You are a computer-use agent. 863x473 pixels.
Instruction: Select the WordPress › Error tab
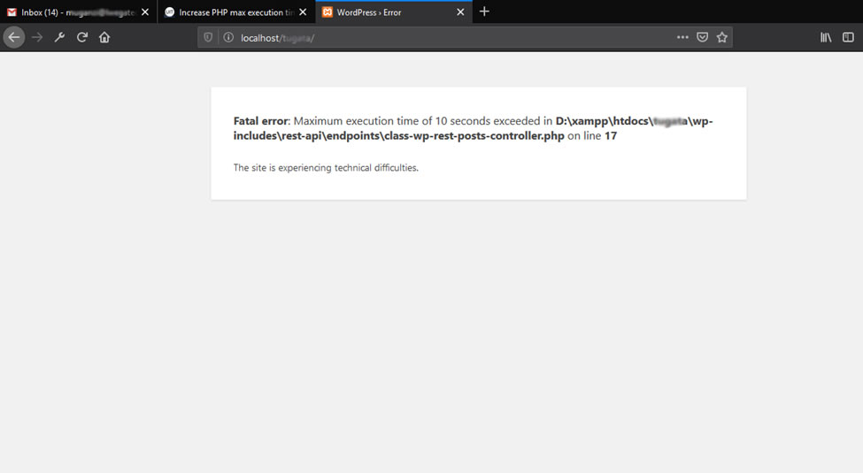[x=385, y=12]
